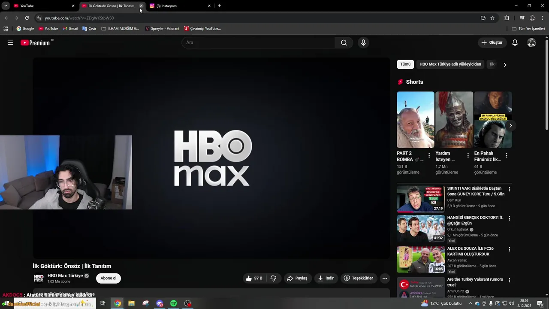Open Chrome media controls icon
The image size is (549, 309).
pos(522,18)
